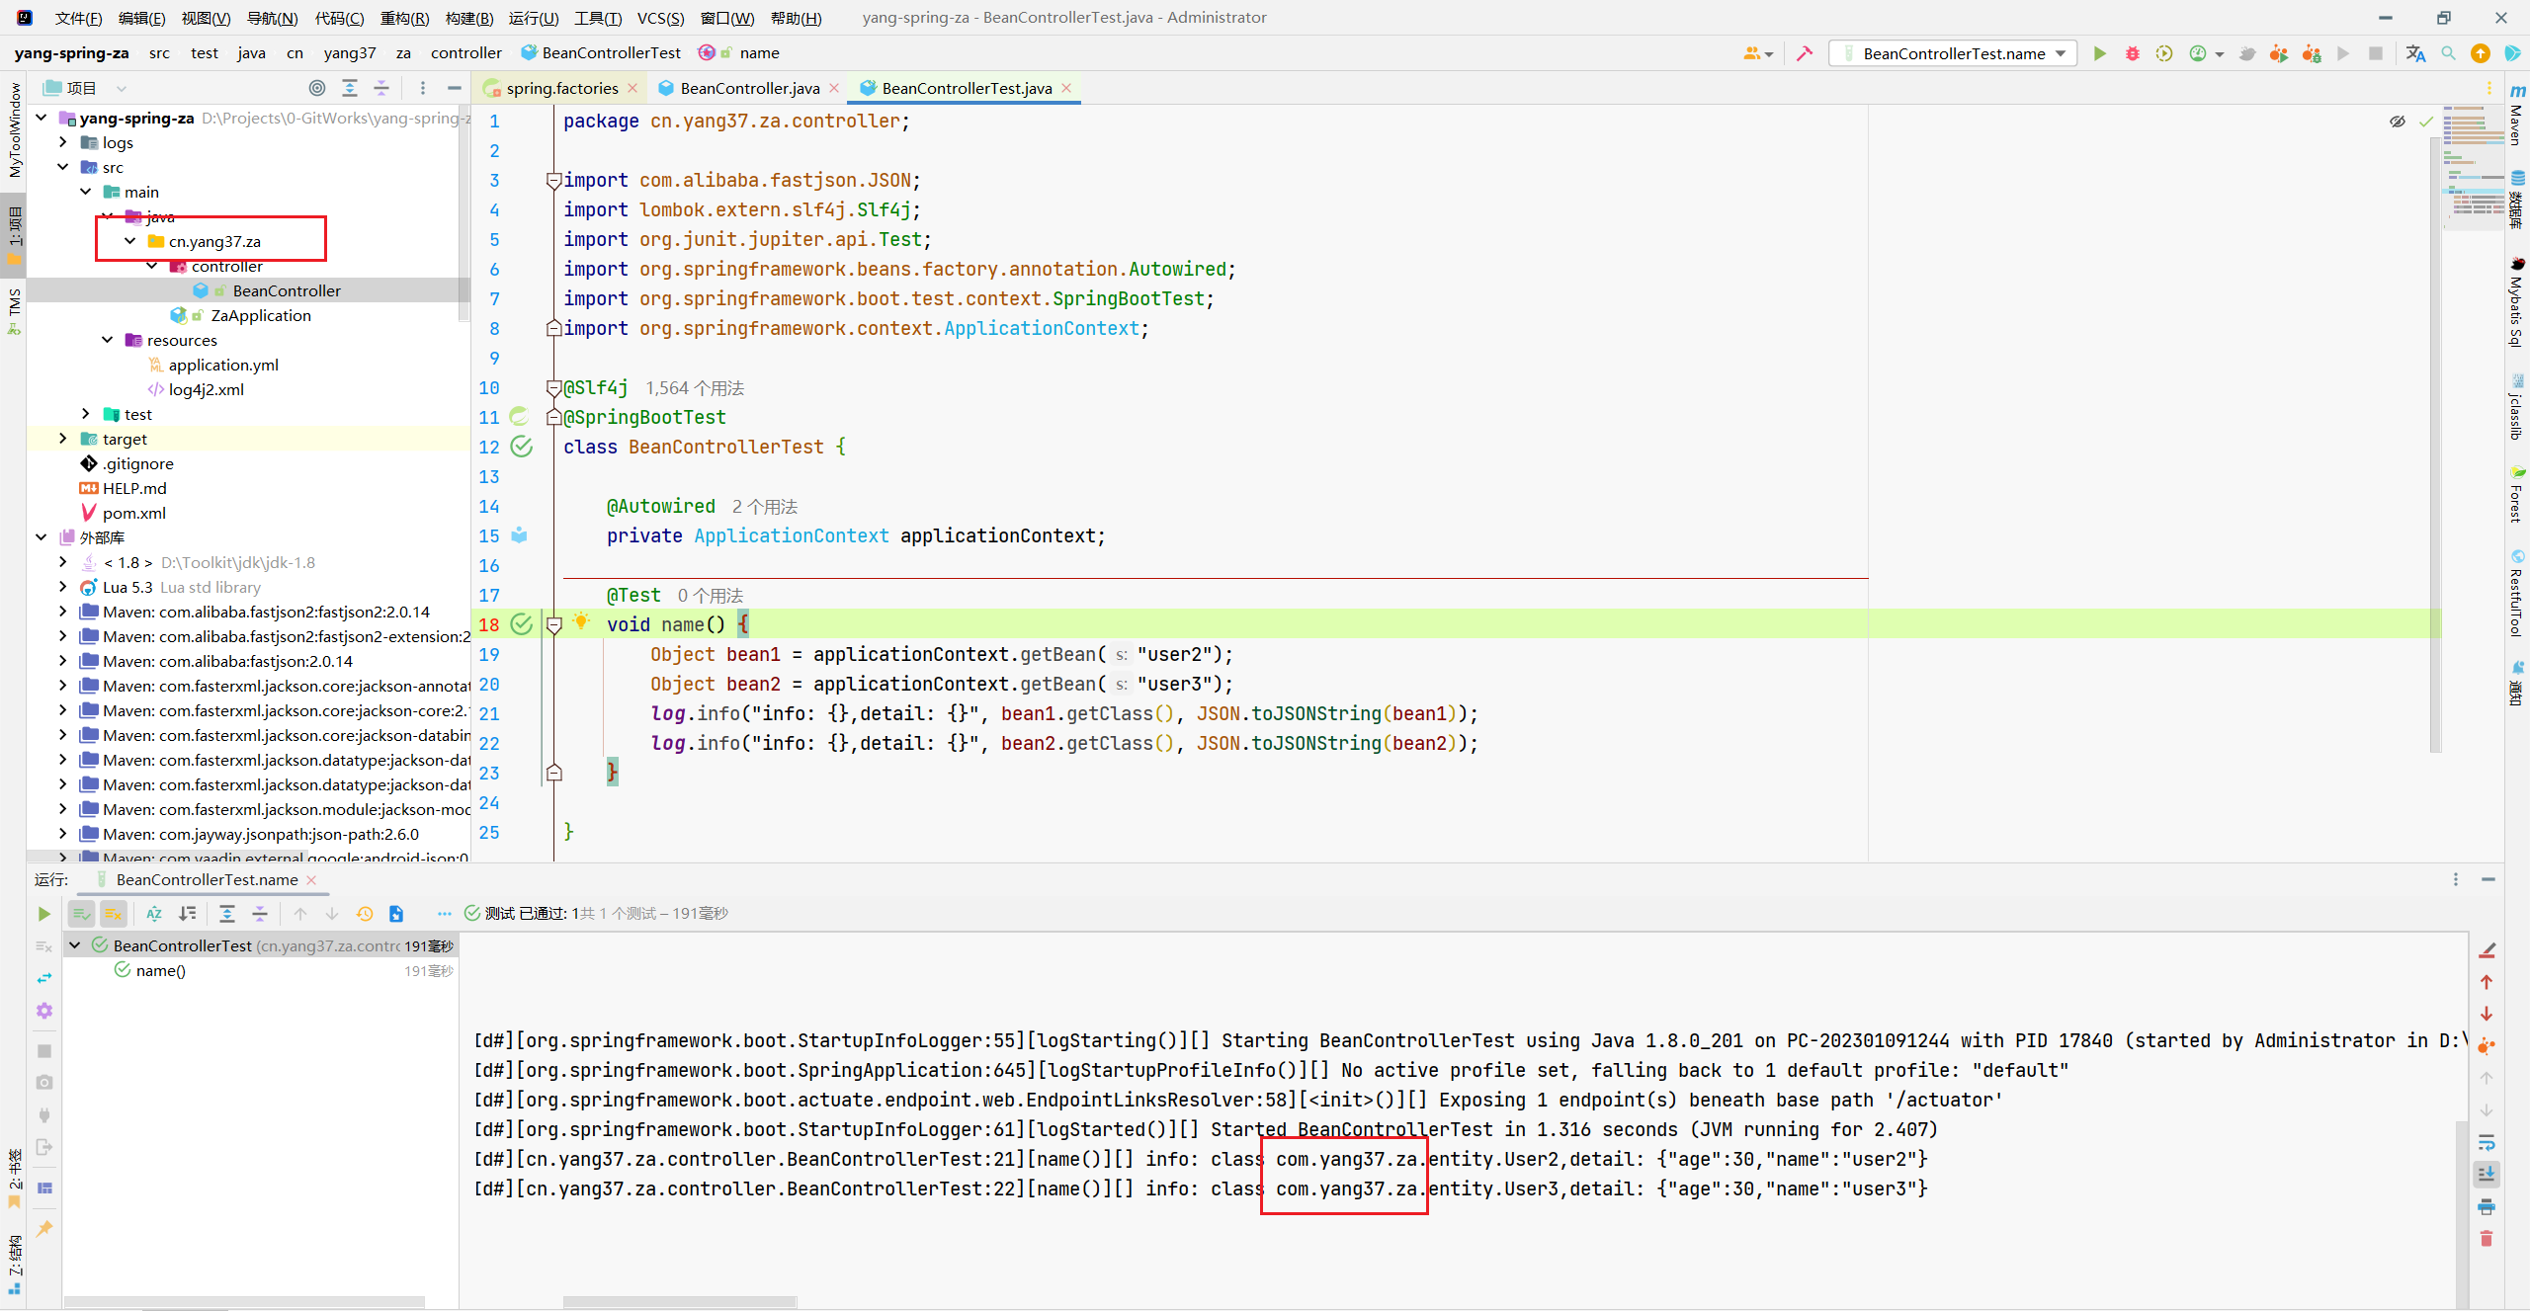Collapse the resources folder
2530x1311 pixels.
click(x=108, y=340)
